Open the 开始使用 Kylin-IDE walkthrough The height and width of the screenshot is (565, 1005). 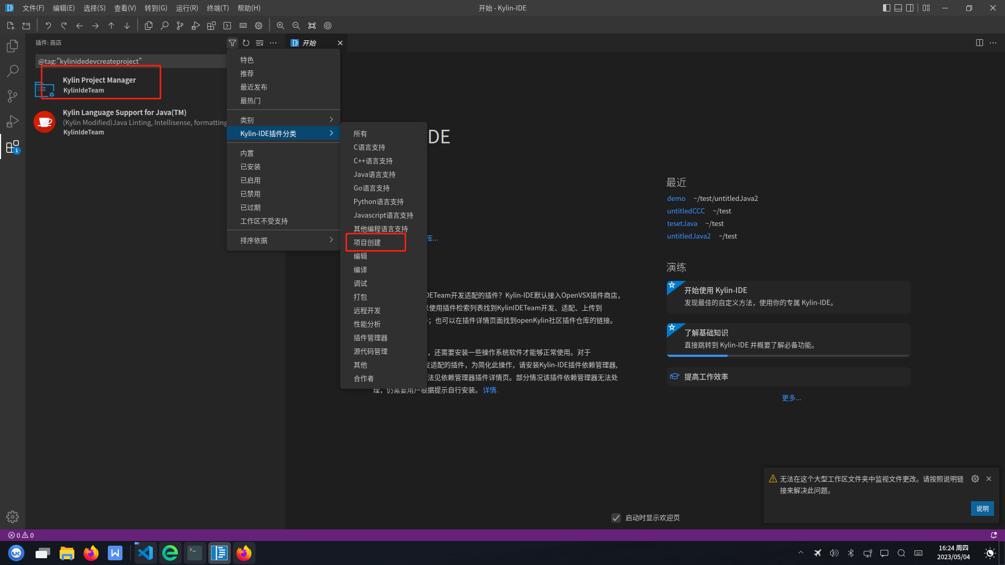(788, 297)
